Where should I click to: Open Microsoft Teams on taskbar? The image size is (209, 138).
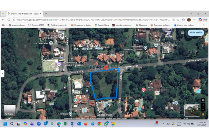point(32,124)
